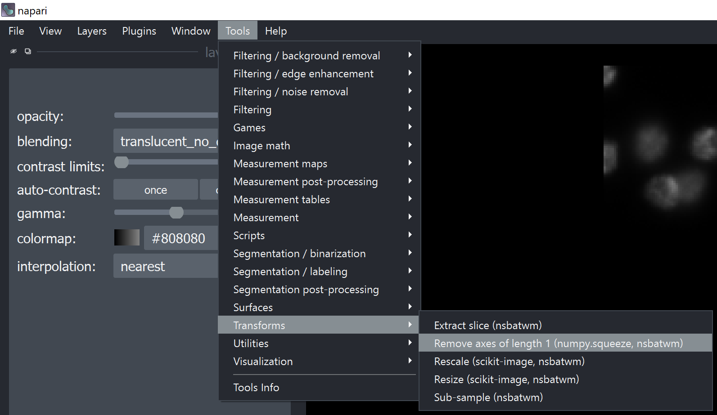
Task: Expand the Image math submenu
Action: tap(319, 145)
